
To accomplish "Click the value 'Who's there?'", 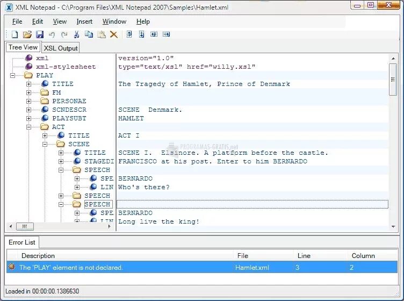I will point(144,187).
